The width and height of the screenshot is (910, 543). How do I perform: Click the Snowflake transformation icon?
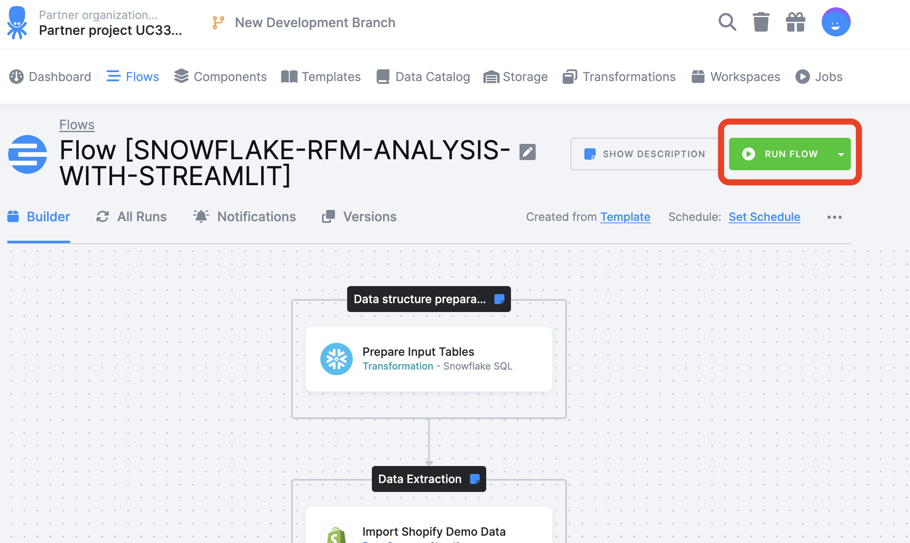[337, 359]
